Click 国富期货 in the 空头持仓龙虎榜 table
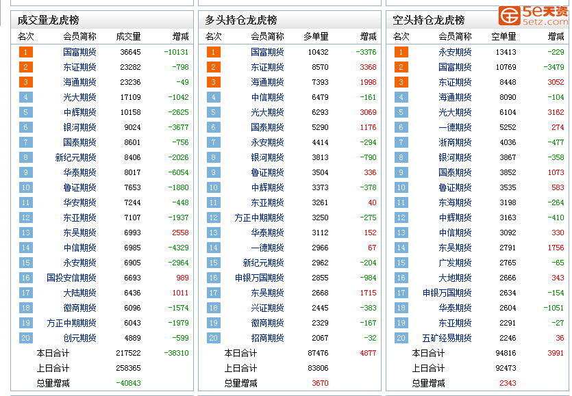 455,67
